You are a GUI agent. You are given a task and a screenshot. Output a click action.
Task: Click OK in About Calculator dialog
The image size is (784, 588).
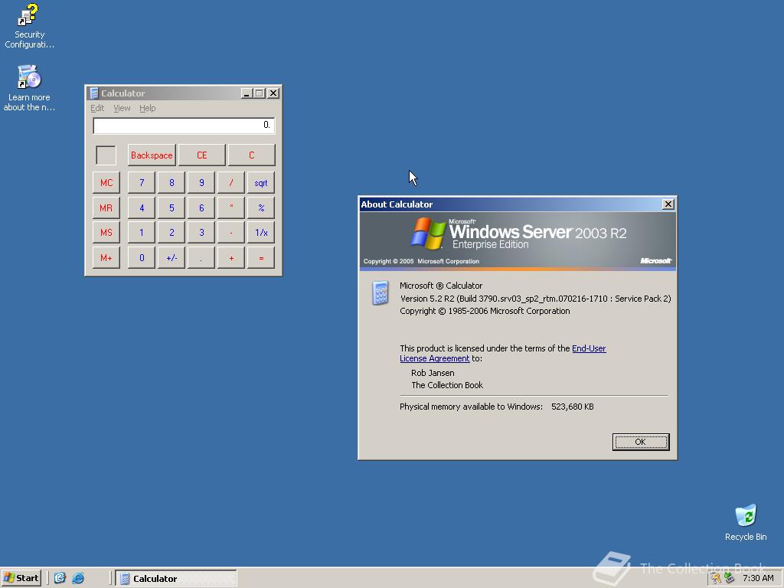tap(641, 442)
